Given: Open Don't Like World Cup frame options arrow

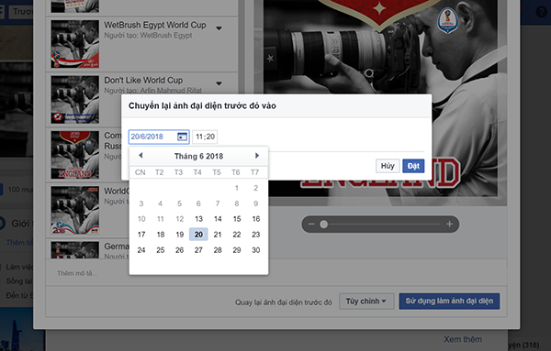Looking at the screenshot, I should (x=219, y=83).
